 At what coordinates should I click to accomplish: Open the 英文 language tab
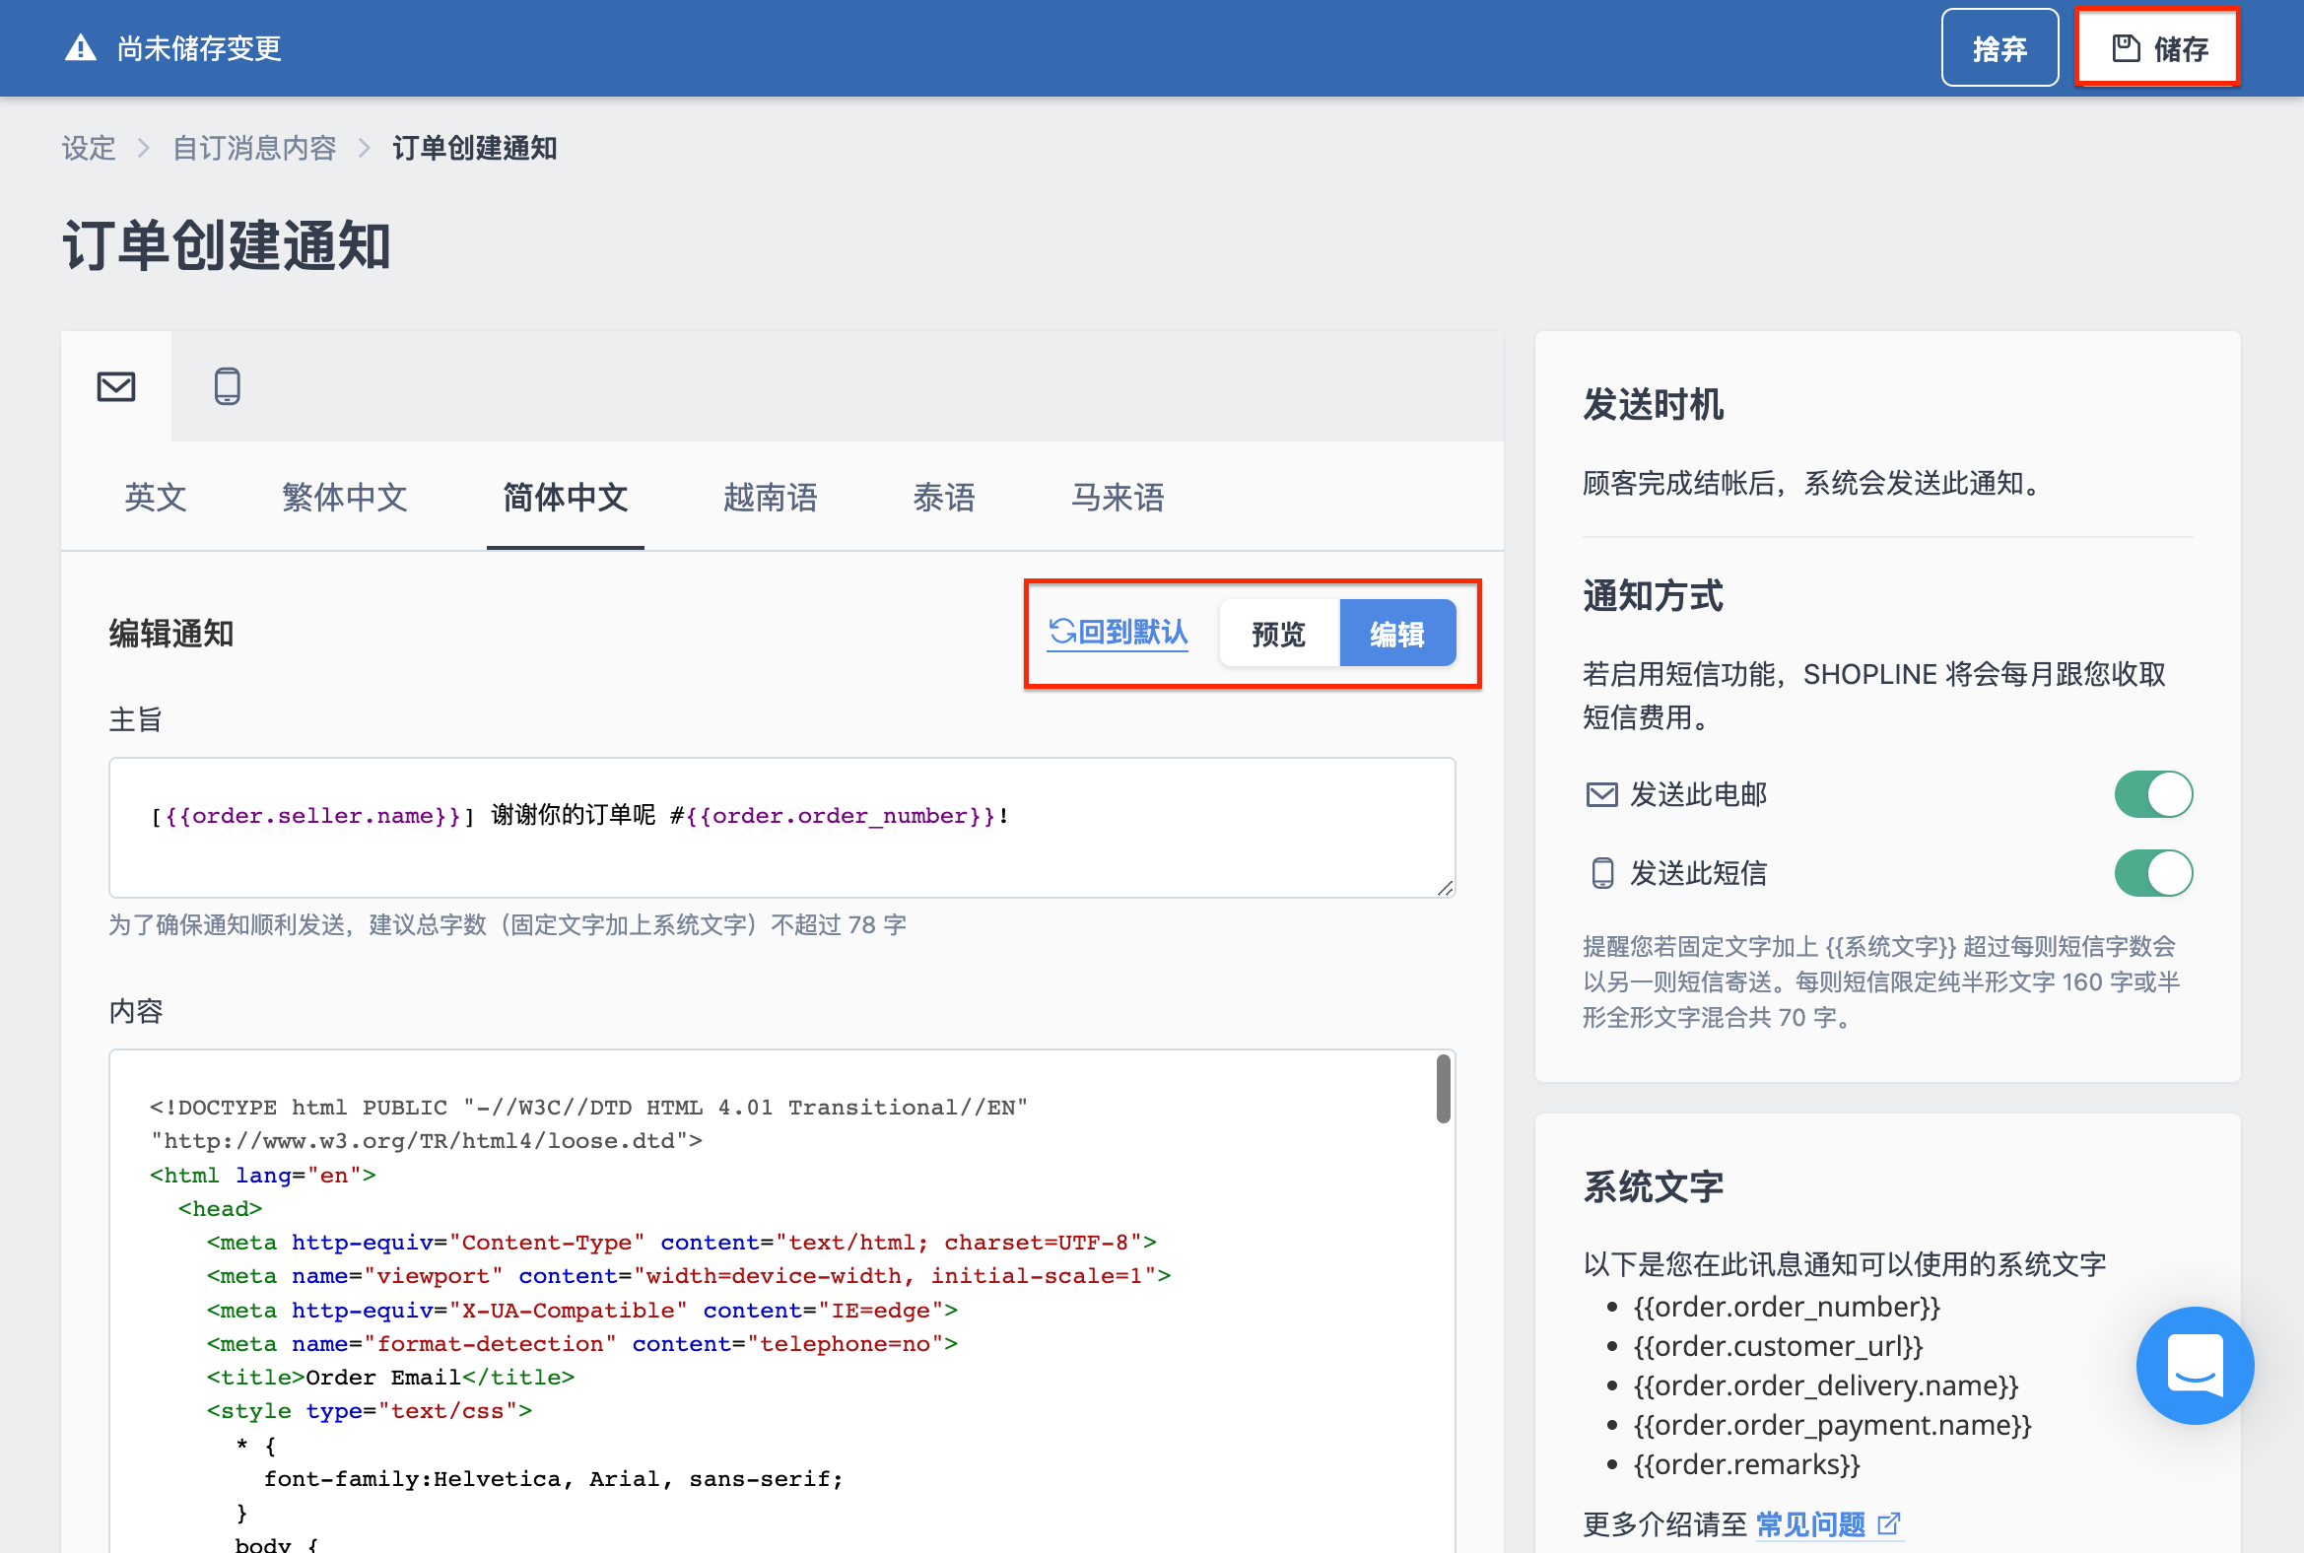coord(156,498)
